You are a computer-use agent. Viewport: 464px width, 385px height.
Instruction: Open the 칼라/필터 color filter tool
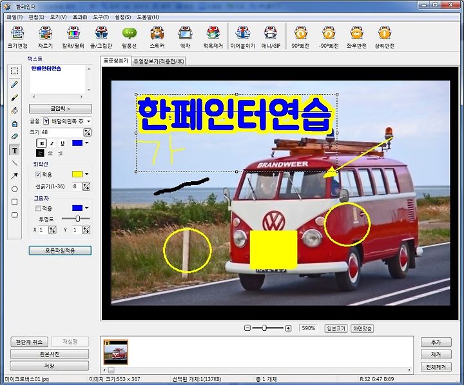[x=73, y=37]
